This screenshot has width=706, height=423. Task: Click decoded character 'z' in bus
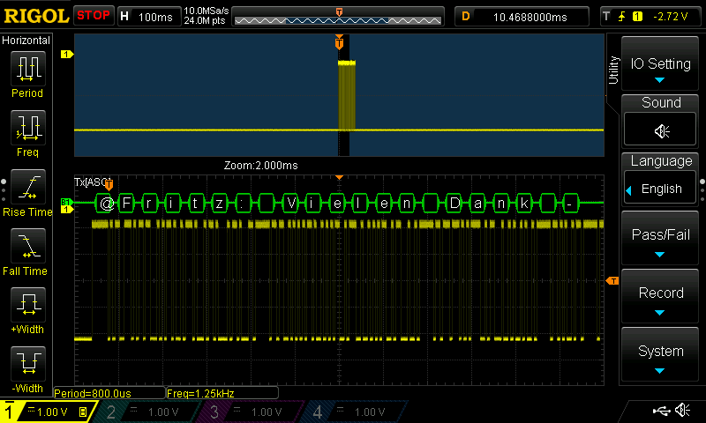click(219, 204)
